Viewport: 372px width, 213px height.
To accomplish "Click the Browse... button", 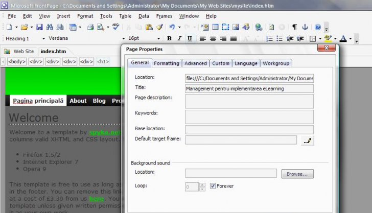I will click(297, 174).
